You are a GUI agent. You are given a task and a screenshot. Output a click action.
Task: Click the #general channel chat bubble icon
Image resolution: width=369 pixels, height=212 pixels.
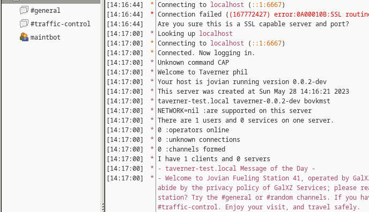(x=24, y=10)
